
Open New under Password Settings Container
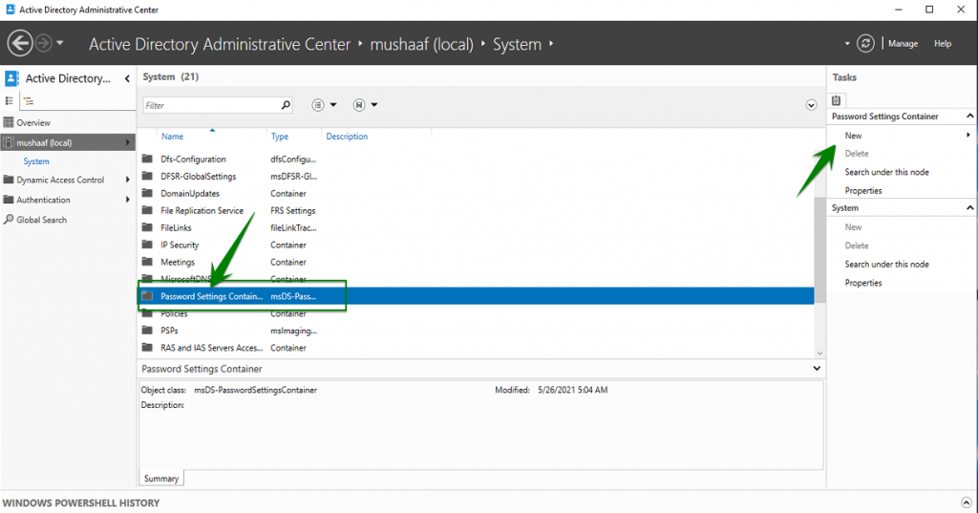coord(853,136)
